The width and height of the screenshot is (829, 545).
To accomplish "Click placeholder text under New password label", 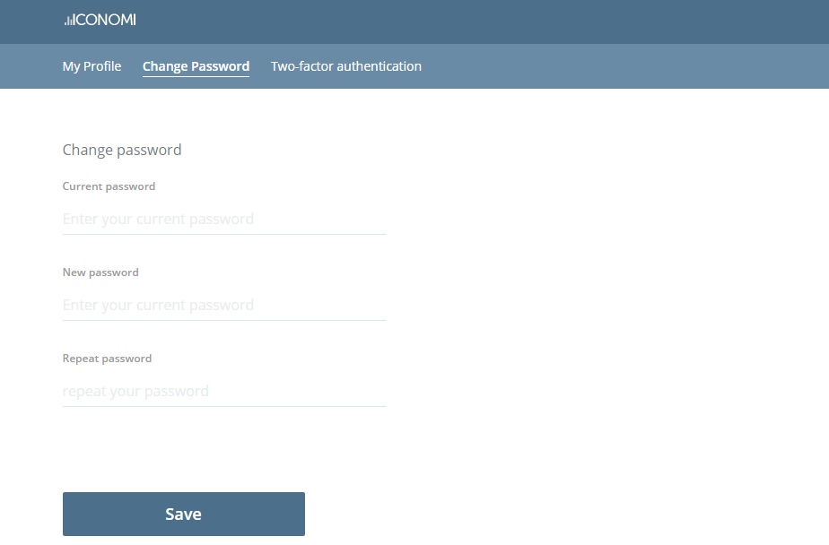I will pos(158,306).
